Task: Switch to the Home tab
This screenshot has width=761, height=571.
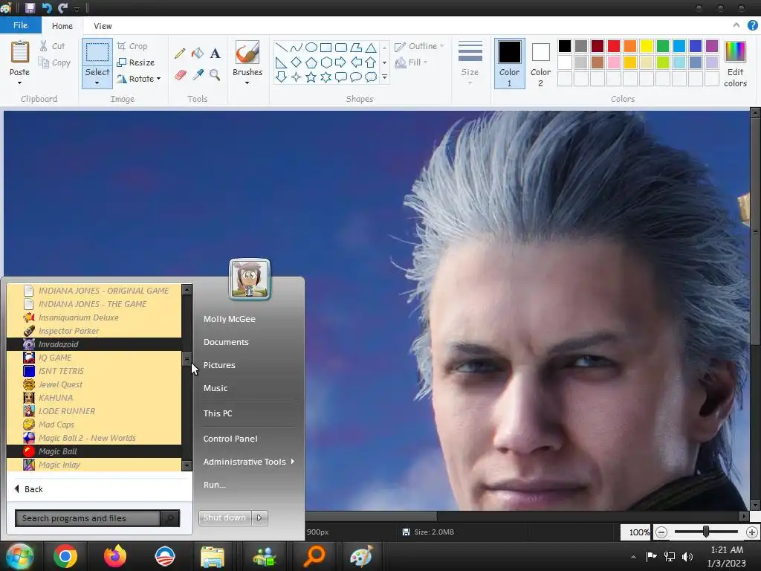Action: [62, 26]
